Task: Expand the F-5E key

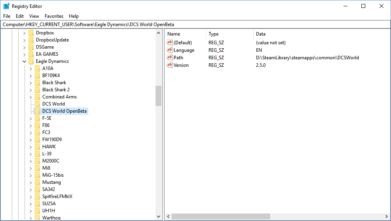Action: pos(31,118)
